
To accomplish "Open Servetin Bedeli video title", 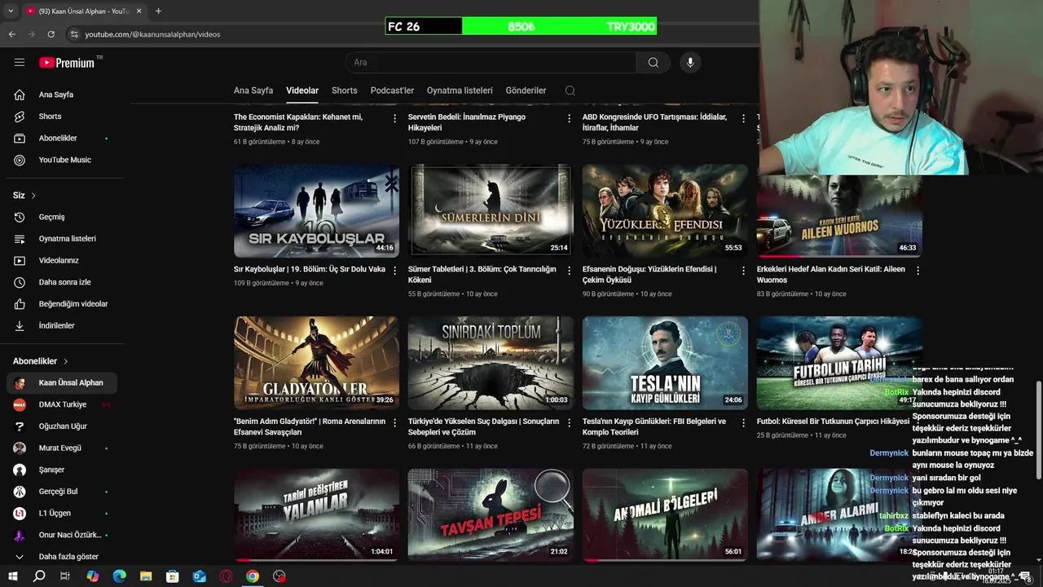I will 467,122.
